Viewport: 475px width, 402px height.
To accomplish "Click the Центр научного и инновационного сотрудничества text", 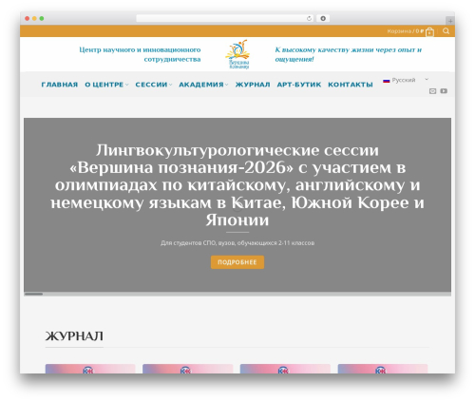I will tap(140, 54).
